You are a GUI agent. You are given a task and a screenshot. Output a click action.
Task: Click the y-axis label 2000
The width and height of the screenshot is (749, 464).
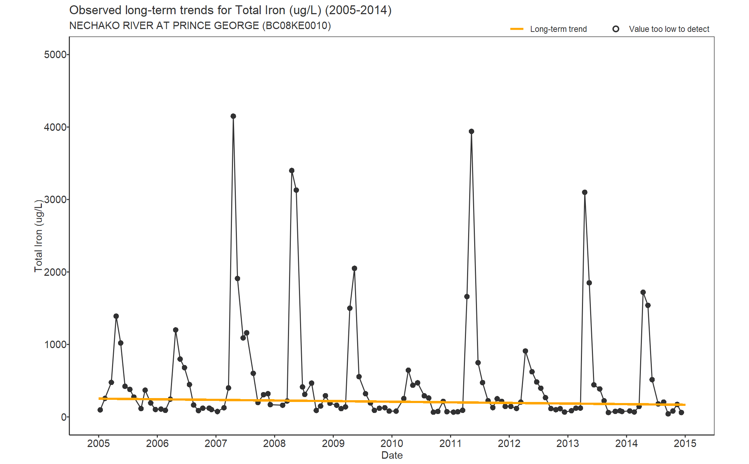[x=55, y=272]
